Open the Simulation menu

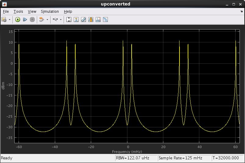[x=50, y=12]
